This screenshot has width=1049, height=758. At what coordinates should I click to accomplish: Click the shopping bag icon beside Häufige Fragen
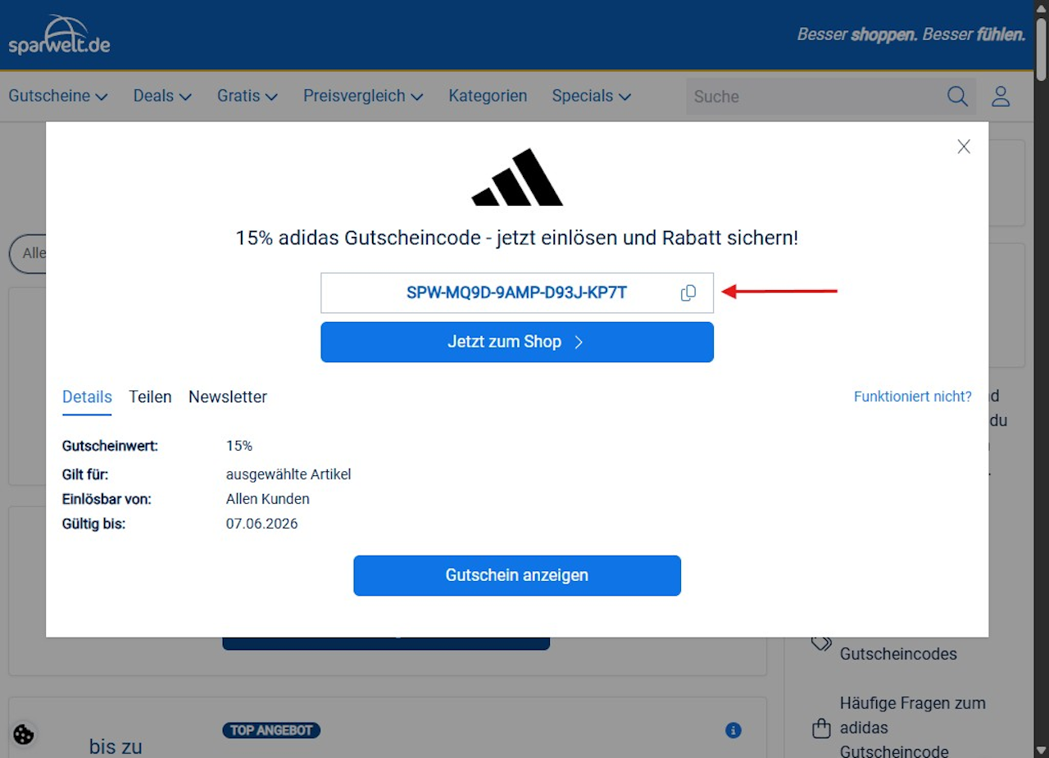coord(821,728)
